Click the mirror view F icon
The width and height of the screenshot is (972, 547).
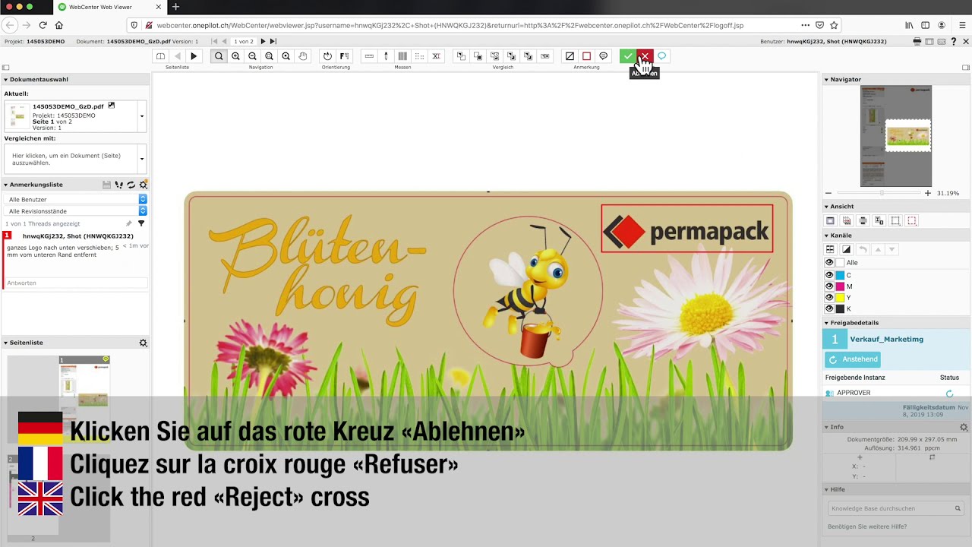(344, 56)
